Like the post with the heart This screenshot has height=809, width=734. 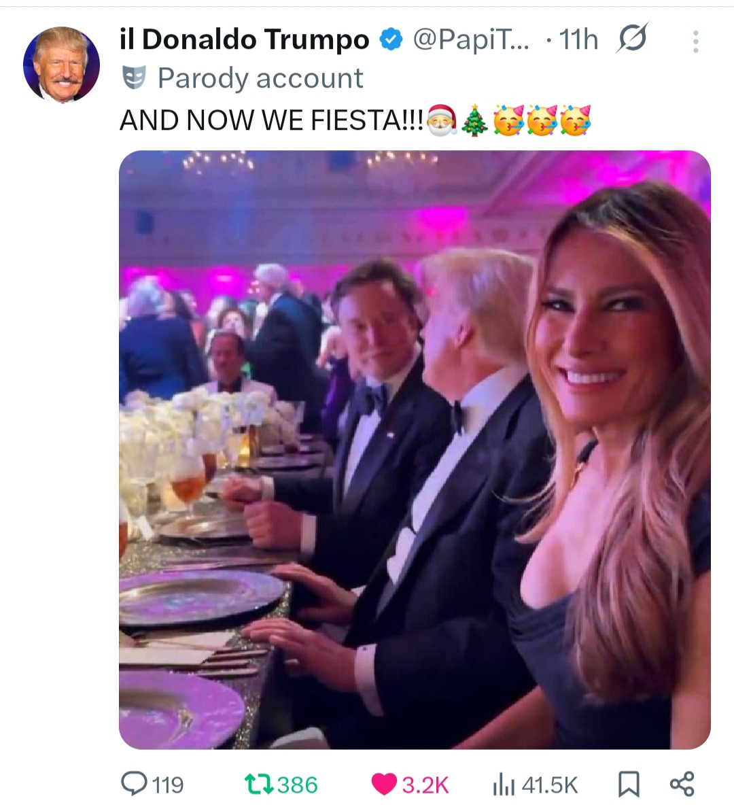pyautogui.click(x=385, y=785)
